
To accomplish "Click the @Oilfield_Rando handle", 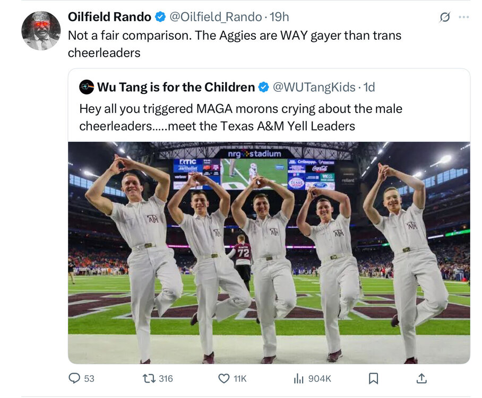I will [216, 17].
